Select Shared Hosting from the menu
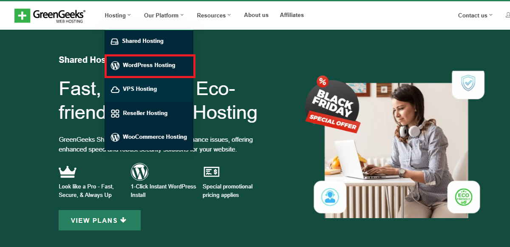The image size is (510, 247). tap(149, 41)
